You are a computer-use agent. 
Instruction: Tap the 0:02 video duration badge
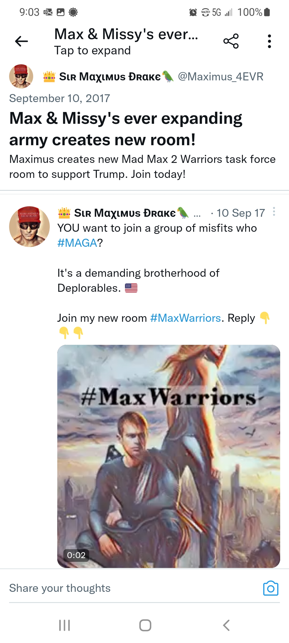[76, 555]
